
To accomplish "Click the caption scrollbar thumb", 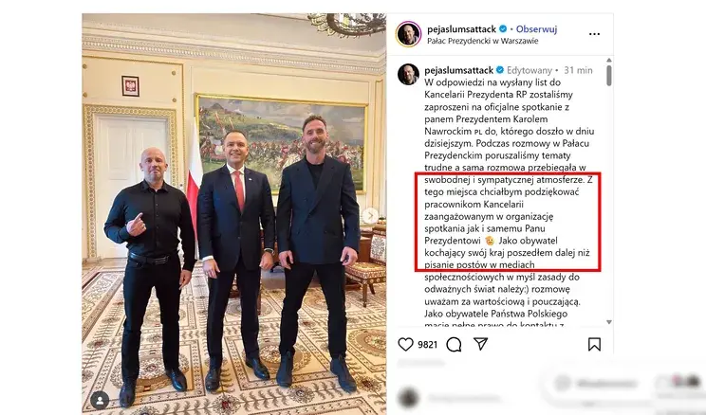I will click(609, 76).
